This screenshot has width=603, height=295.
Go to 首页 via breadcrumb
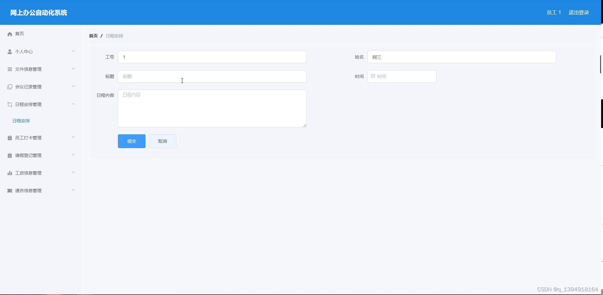[93, 36]
